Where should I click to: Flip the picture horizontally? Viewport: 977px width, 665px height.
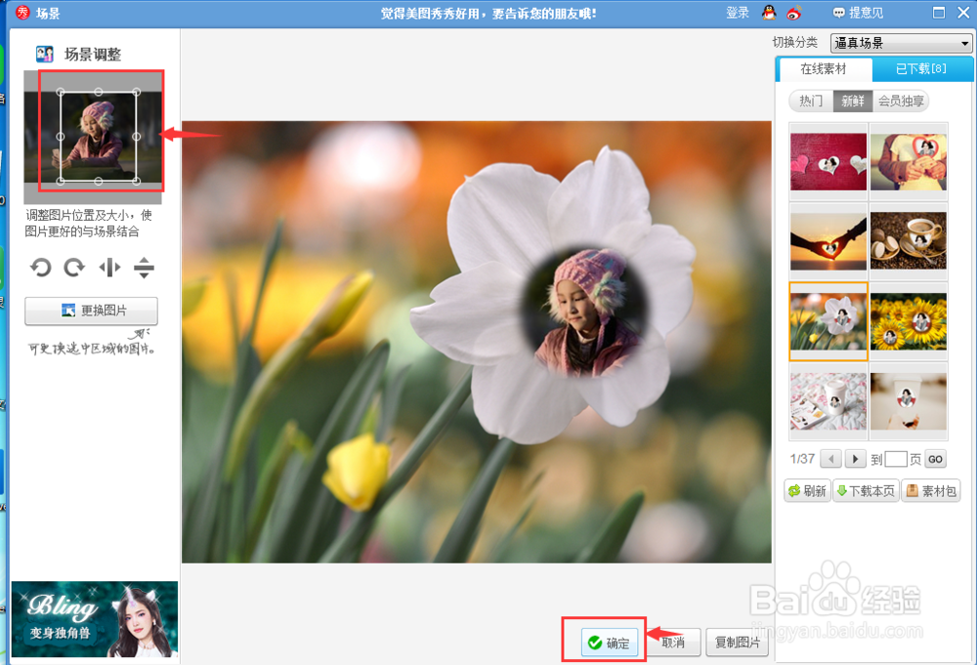109,268
